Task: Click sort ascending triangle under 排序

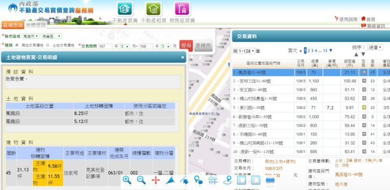Action: click(x=356, y=54)
